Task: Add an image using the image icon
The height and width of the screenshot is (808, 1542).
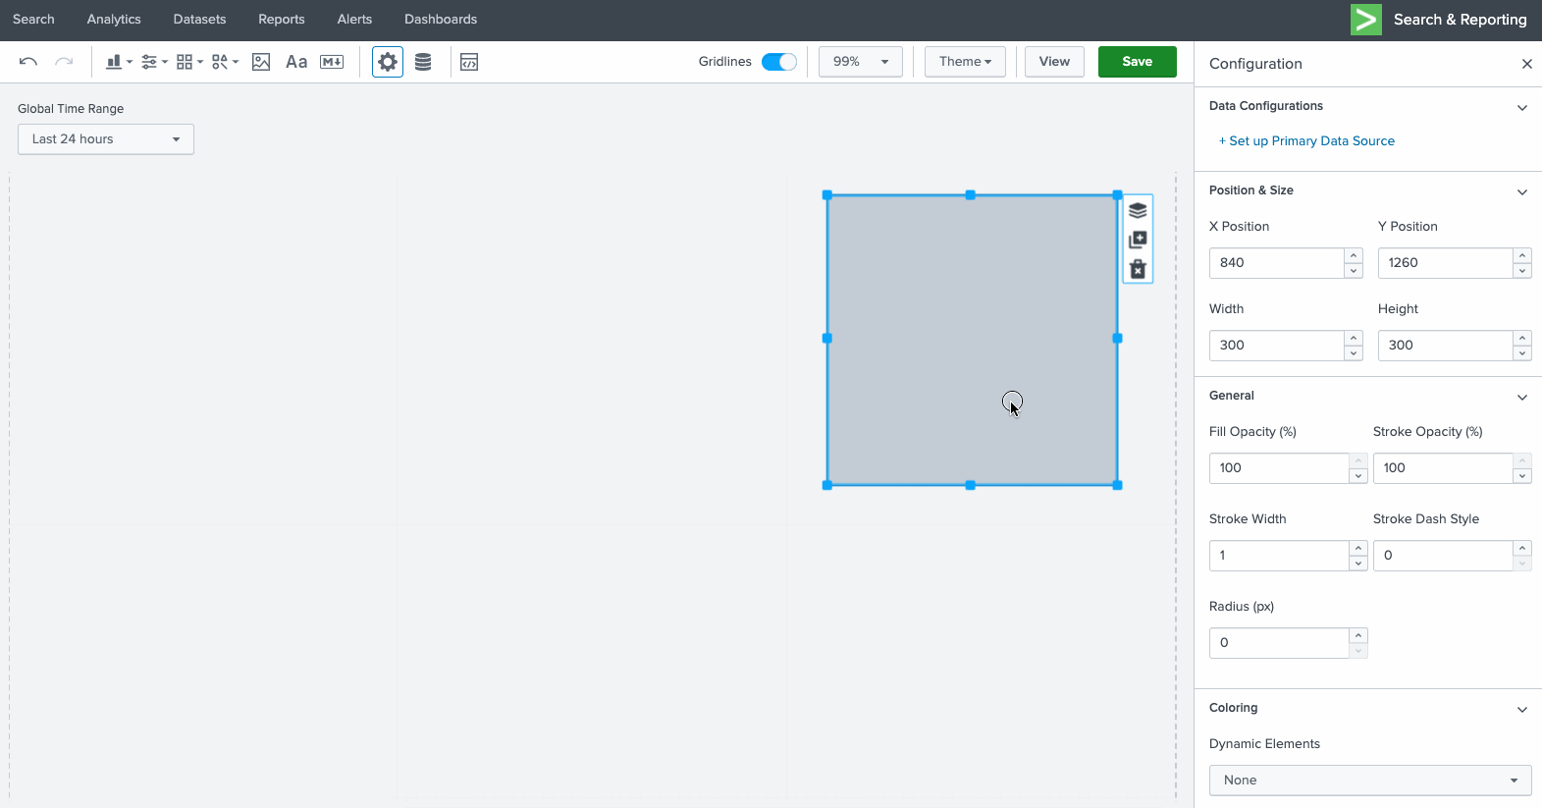Action: [261, 62]
